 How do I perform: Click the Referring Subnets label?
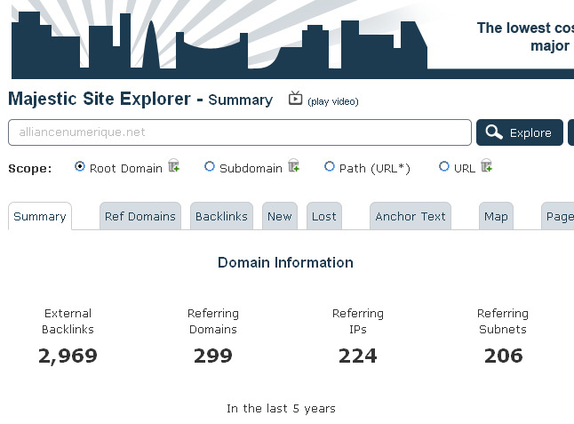(503, 321)
